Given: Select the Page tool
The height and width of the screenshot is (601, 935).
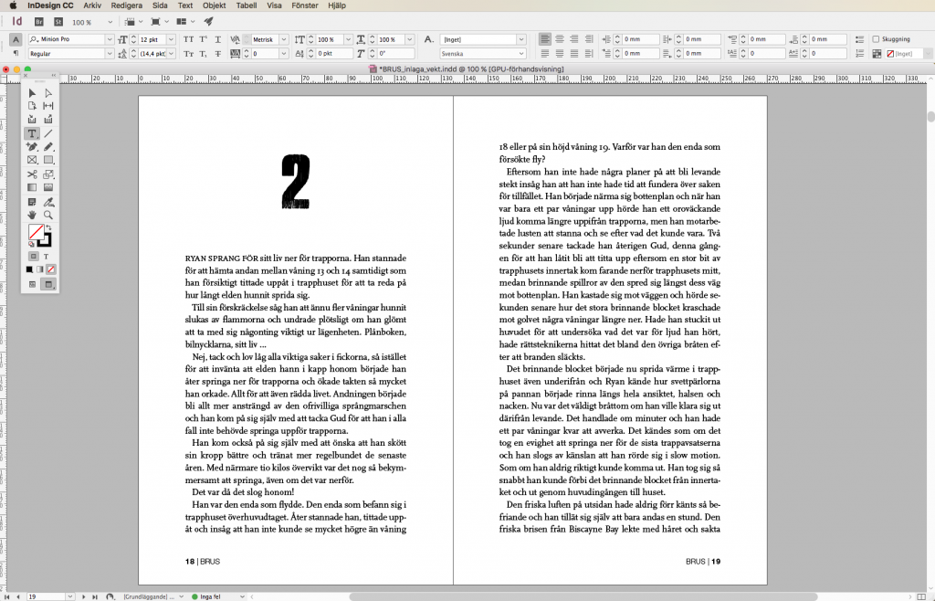Looking at the screenshot, I should [32, 106].
